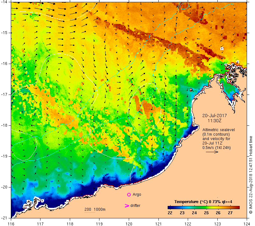
Task: Click the velocity scale reference arrow
Action: click(212, 152)
